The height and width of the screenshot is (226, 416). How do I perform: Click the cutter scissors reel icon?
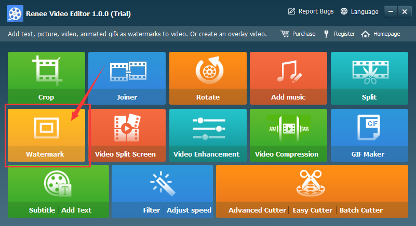[x=311, y=183]
